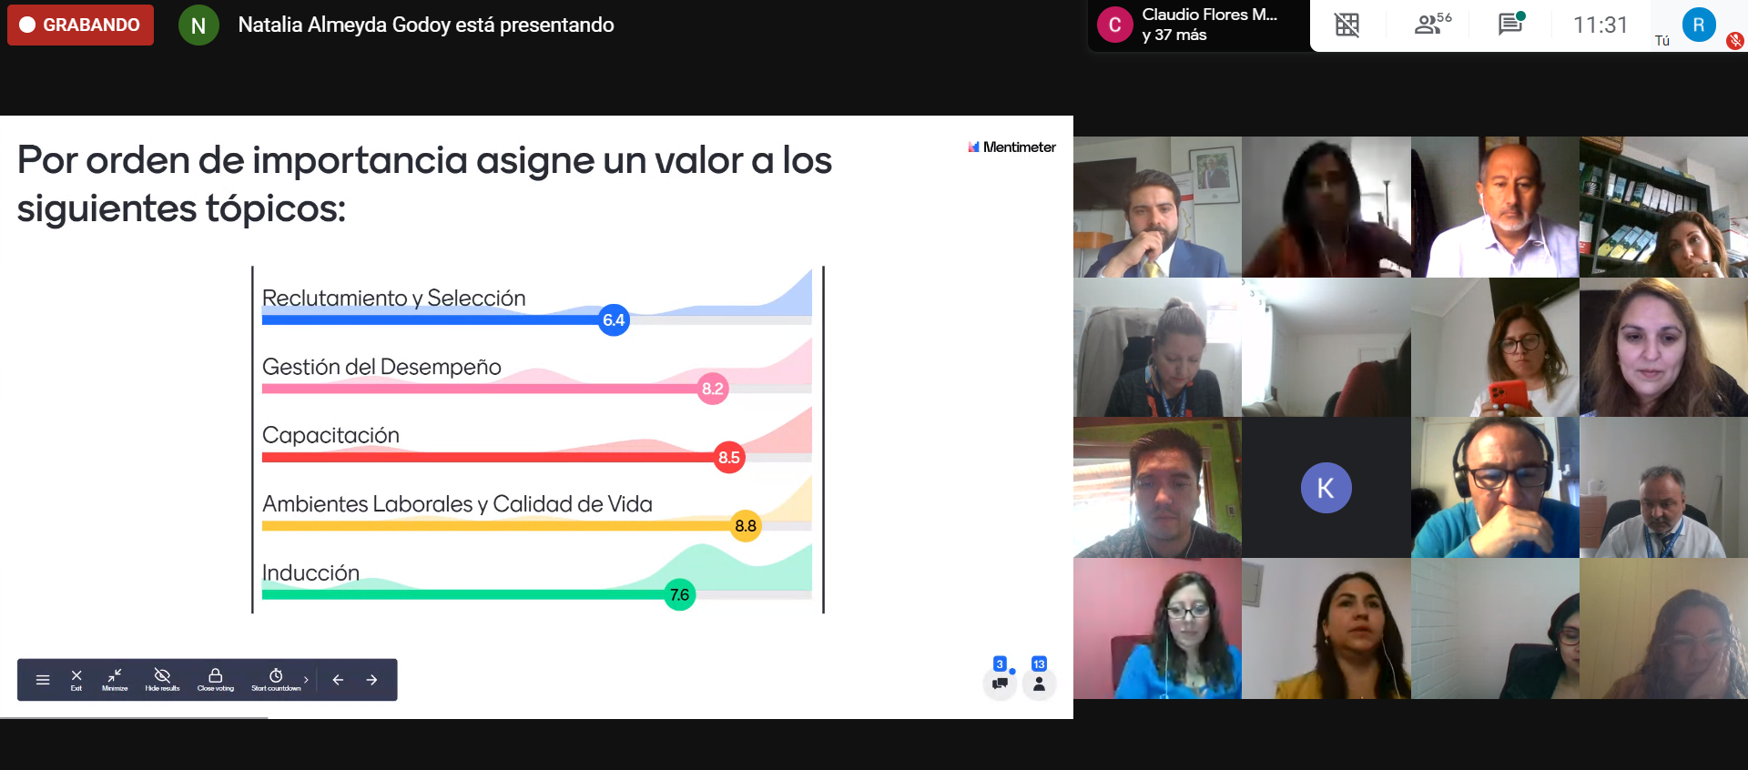Exit the Mentimeter presentation
Image resolution: width=1748 pixels, height=770 pixels.
(76, 679)
